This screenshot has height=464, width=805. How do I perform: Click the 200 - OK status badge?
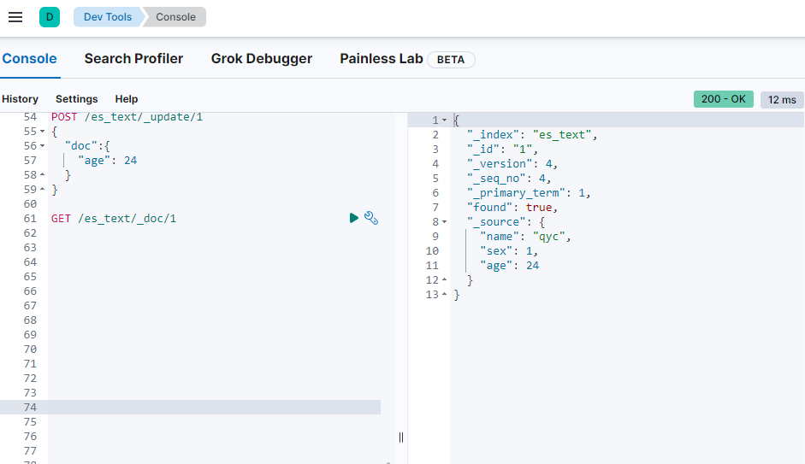(723, 99)
